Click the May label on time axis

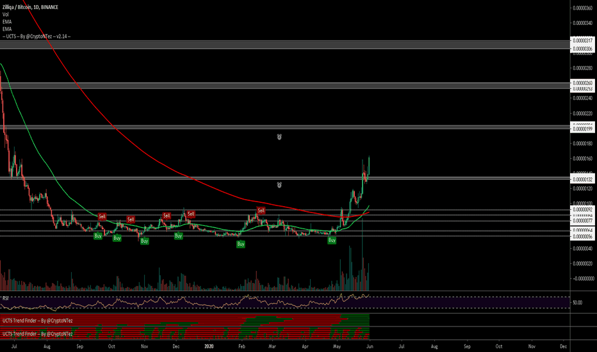click(336, 346)
